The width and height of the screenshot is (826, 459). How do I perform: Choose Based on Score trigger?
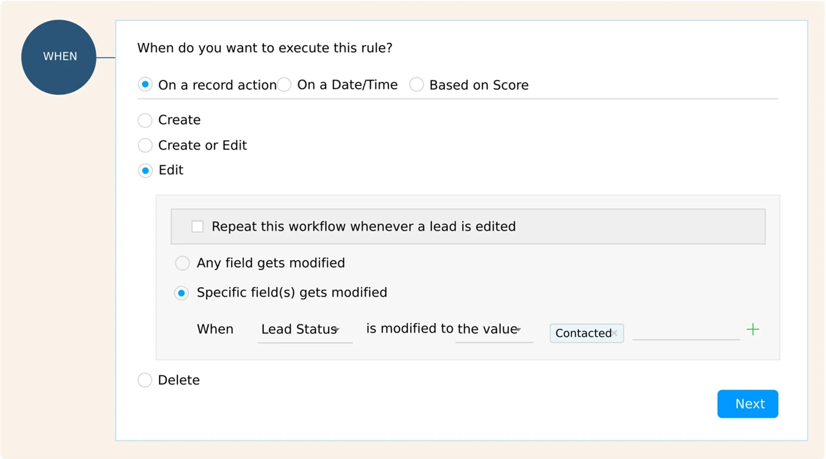pyautogui.click(x=417, y=85)
